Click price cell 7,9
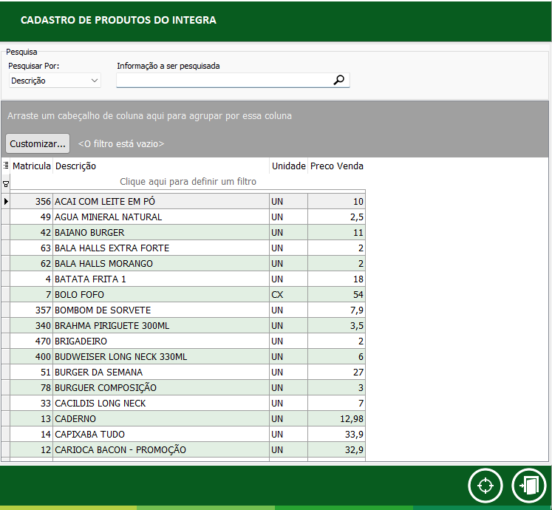The height and width of the screenshot is (510, 552). (336, 310)
